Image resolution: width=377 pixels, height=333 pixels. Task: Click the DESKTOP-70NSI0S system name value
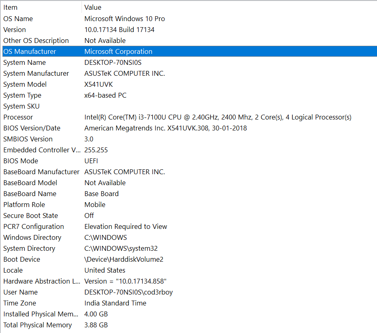113,62
